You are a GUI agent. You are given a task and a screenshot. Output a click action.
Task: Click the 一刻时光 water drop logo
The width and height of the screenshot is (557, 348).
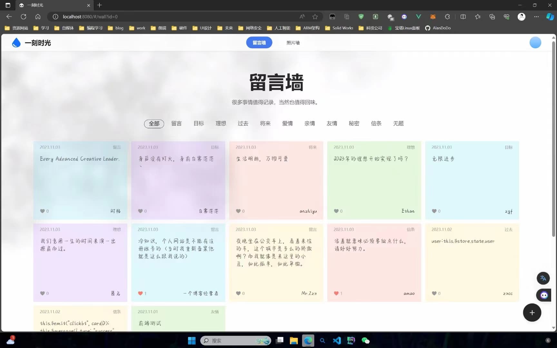click(x=16, y=42)
